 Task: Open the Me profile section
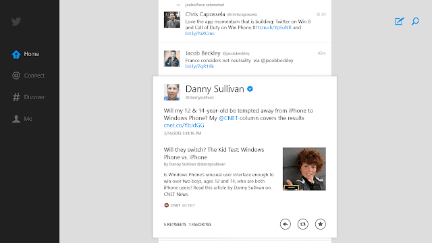22,119
